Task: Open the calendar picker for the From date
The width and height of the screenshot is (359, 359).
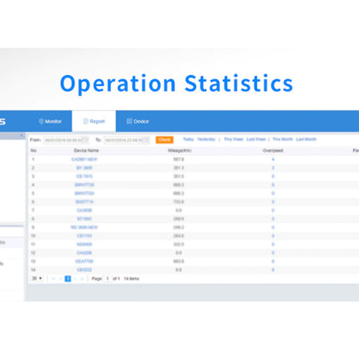Action: pyautogui.click(x=86, y=140)
